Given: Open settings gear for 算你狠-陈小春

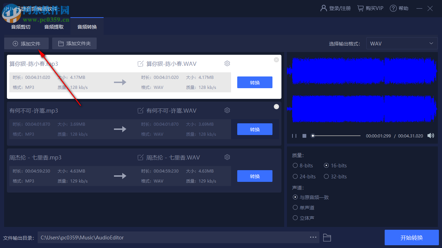Looking at the screenshot, I should 227,63.
